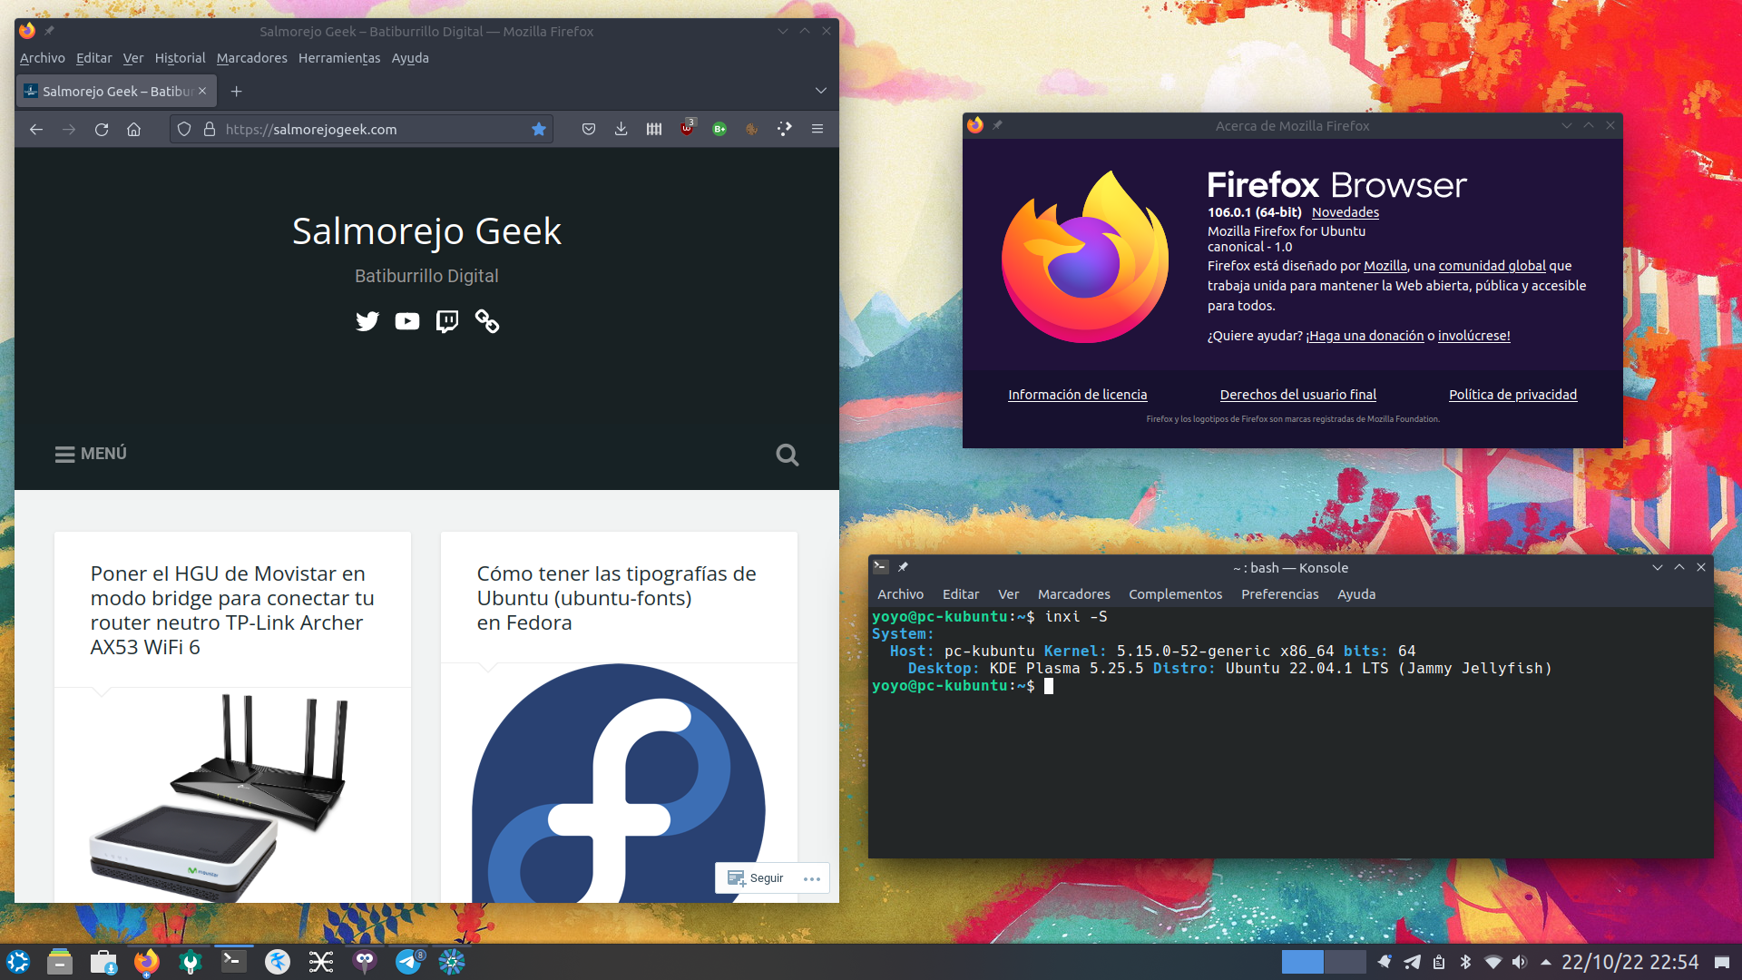Switch to the second virtual desktop pager
The height and width of the screenshot is (980, 1742).
[x=1345, y=962]
